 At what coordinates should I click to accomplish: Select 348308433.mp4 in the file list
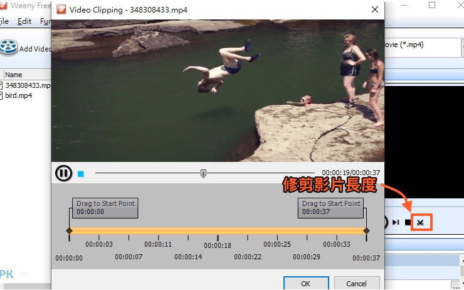click(x=28, y=85)
